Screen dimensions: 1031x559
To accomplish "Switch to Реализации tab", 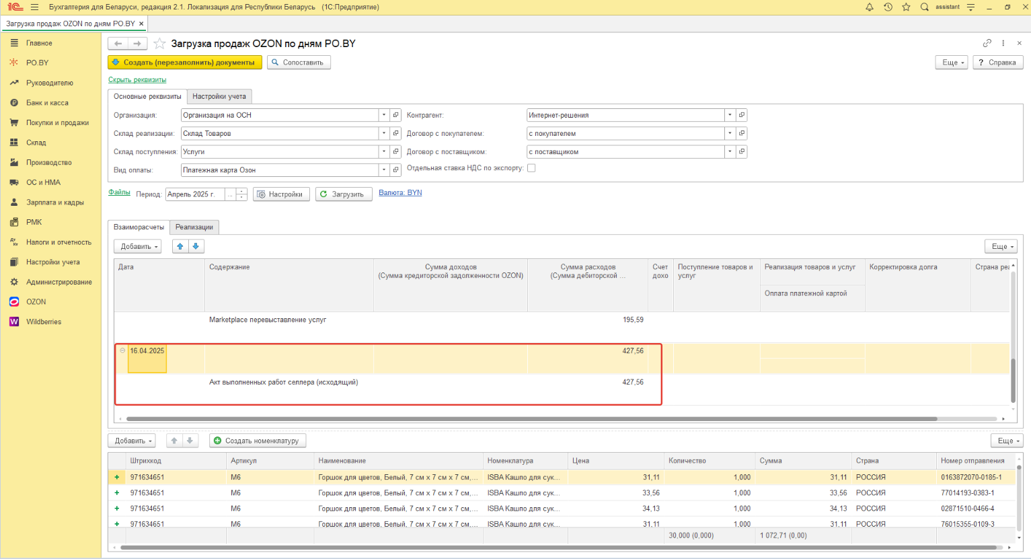I will pyautogui.click(x=194, y=227).
